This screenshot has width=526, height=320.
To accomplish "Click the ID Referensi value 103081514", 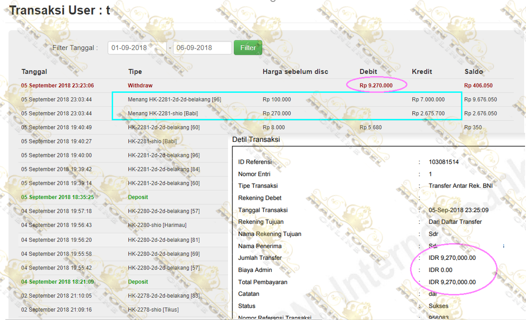I will [x=444, y=162].
